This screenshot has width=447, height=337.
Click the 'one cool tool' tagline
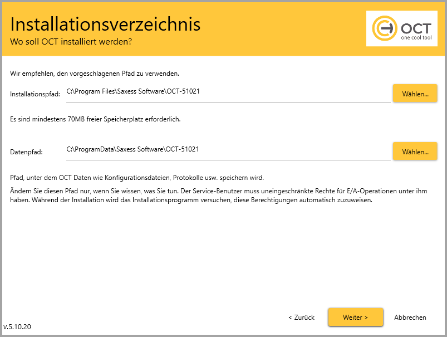click(416, 38)
